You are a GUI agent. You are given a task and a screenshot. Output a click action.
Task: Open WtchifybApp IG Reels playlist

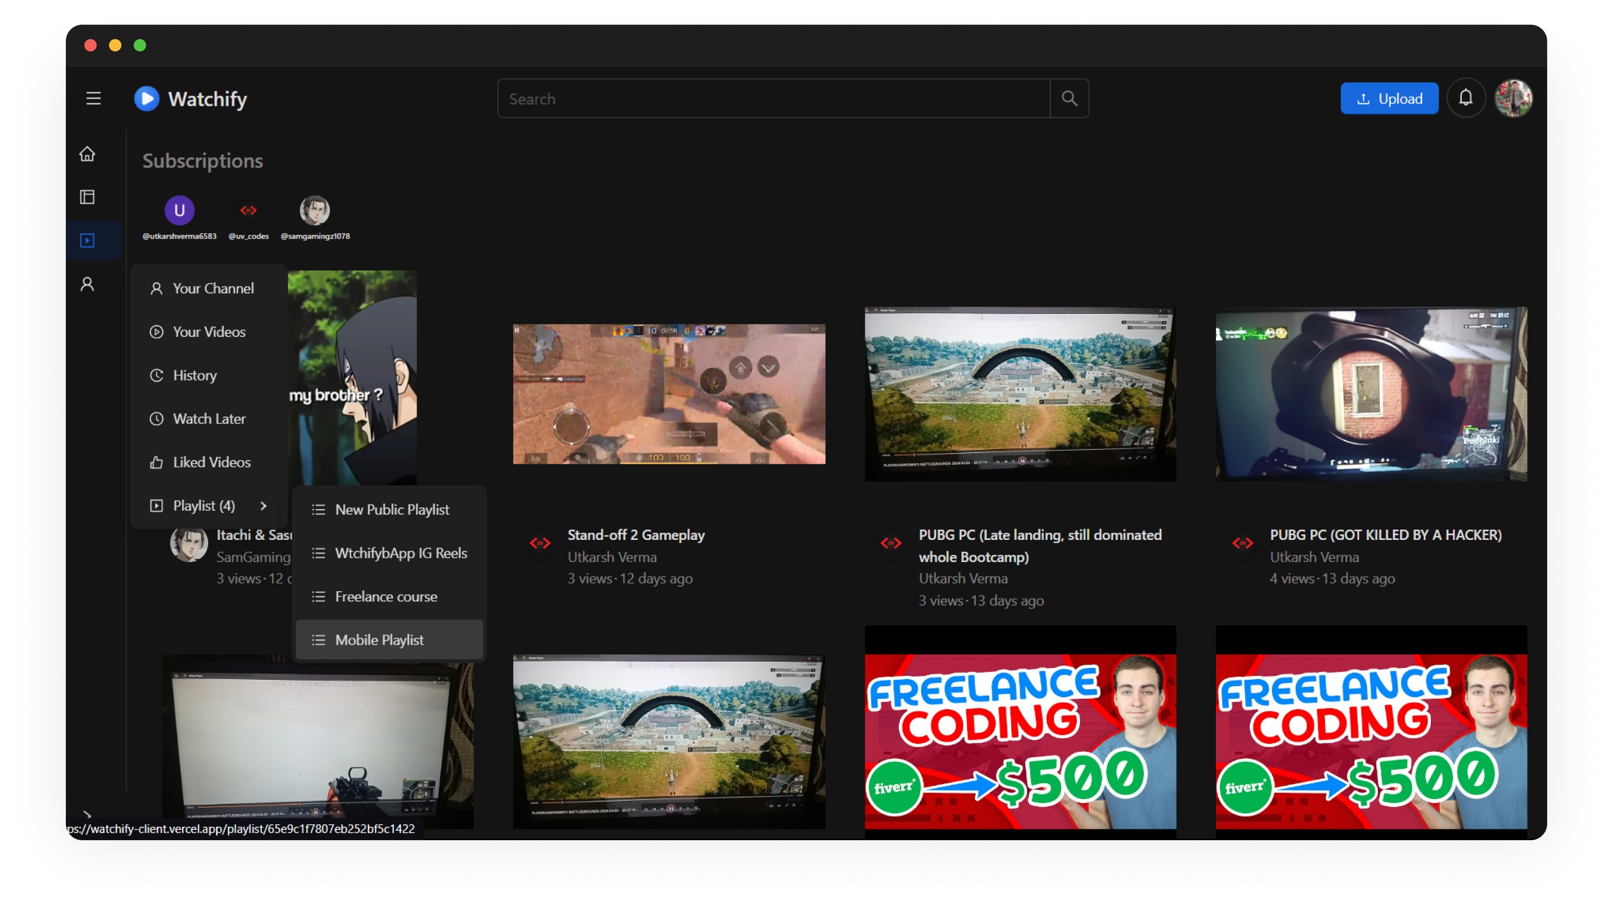coord(389,553)
